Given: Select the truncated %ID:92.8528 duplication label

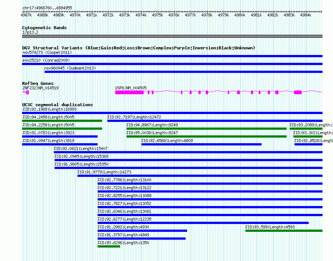Looking at the screenshot, I should click(x=314, y=141).
